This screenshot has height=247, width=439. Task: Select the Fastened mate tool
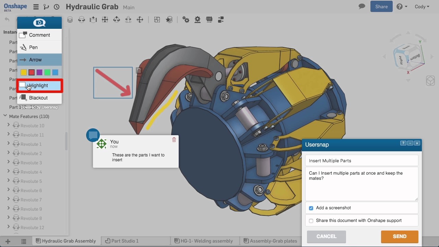pos(70,20)
